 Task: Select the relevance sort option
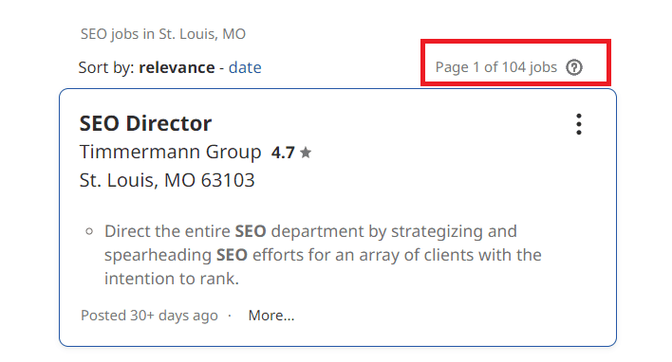click(177, 67)
